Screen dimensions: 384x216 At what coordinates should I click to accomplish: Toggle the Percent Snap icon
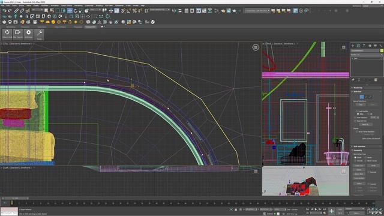pyautogui.click(x=134, y=11)
